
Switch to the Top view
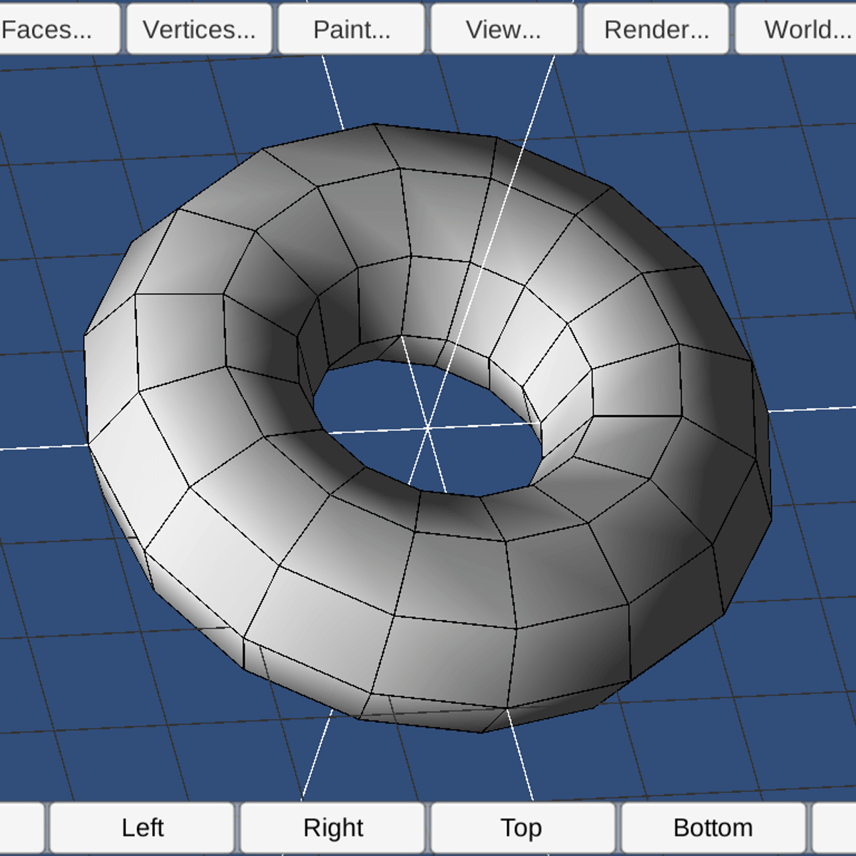[x=523, y=827]
